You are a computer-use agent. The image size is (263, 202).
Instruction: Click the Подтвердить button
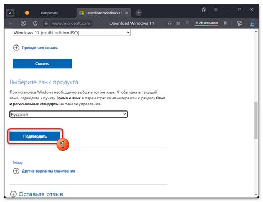click(35, 137)
